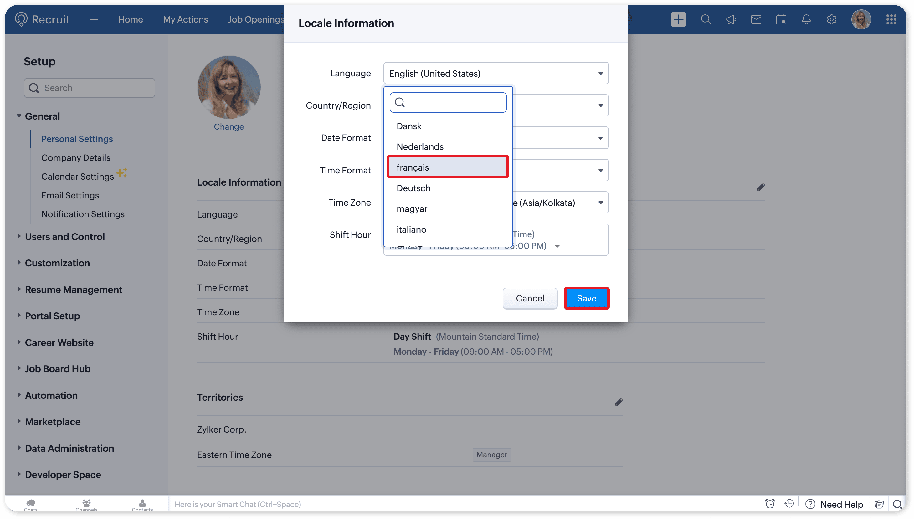Choose Deutsch in the language list
The height and width of the screenshot is (519, 914).
(413, 188)
